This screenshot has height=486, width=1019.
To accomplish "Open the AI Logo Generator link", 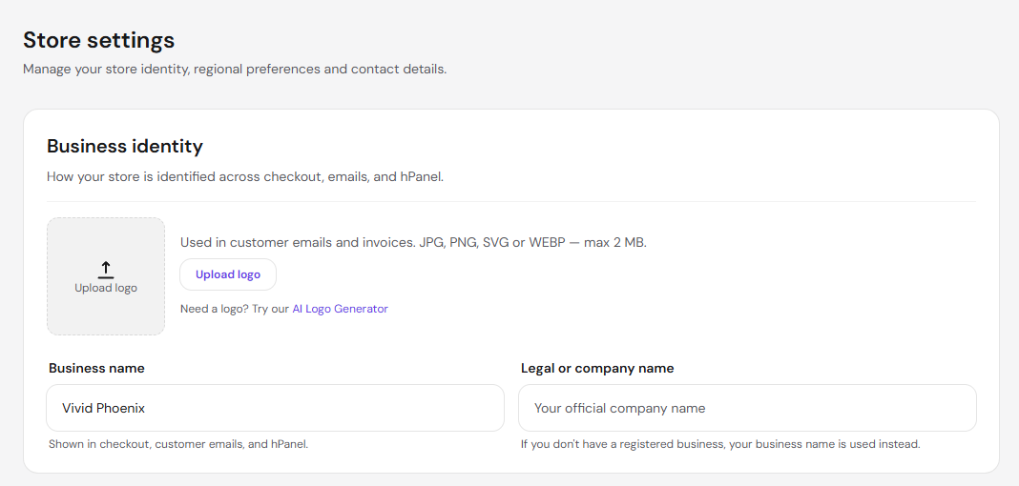I will click(x=340, y=309).
